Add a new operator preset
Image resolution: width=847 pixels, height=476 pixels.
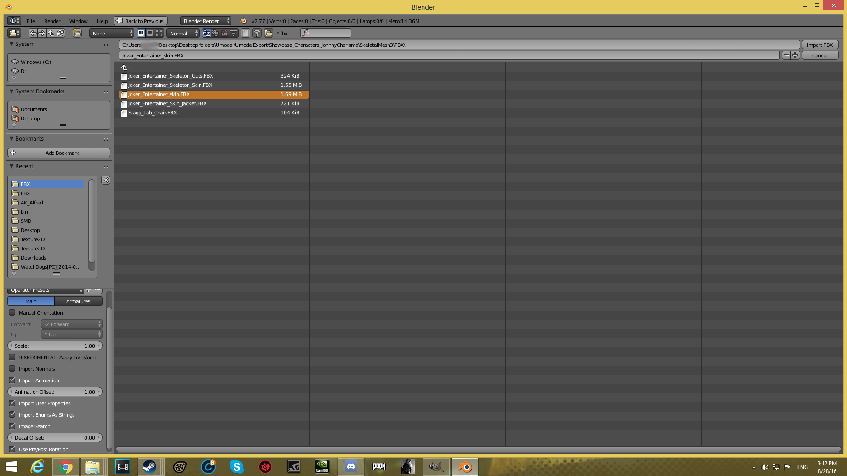click(x=89, y=290)
